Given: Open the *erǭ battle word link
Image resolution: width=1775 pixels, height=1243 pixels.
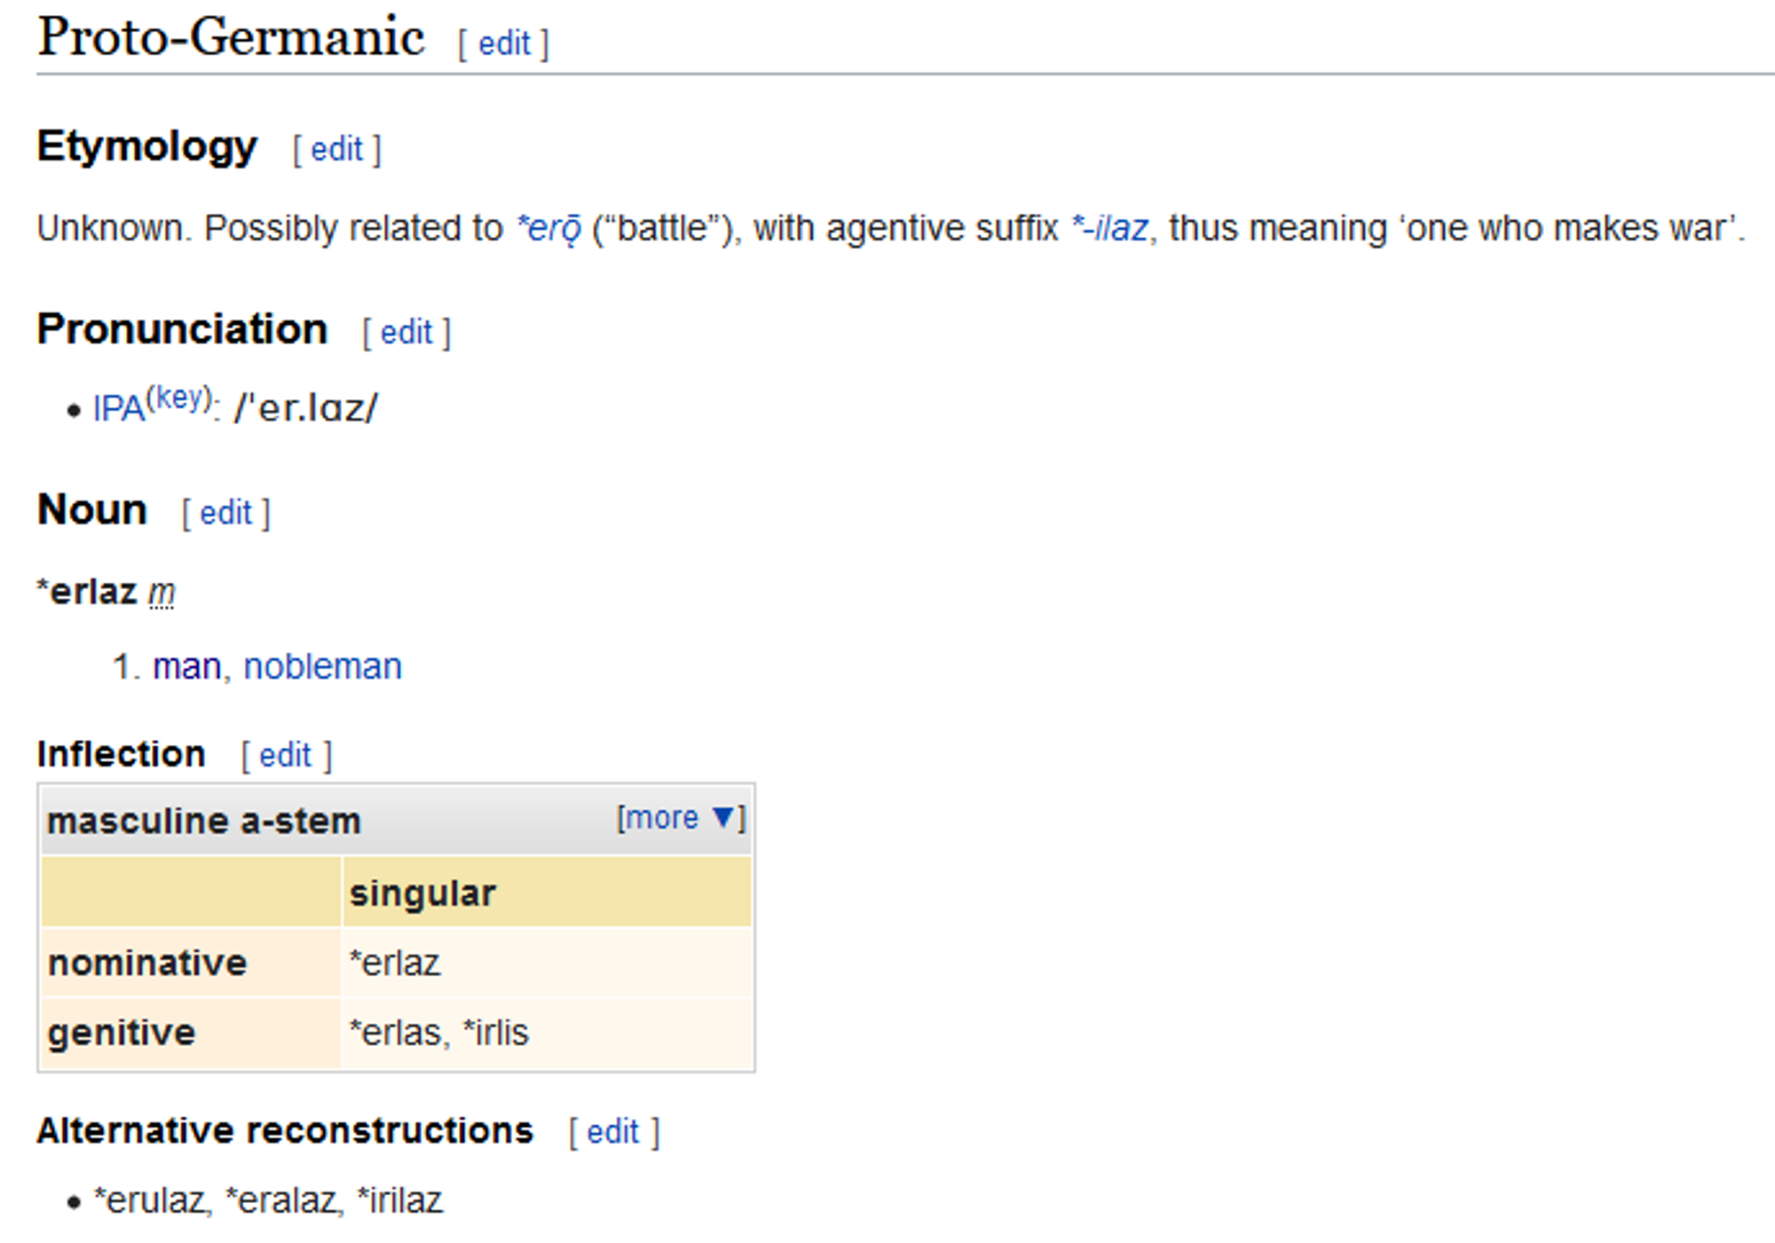Looking at the screenshot, I should (x=549, y=228).
